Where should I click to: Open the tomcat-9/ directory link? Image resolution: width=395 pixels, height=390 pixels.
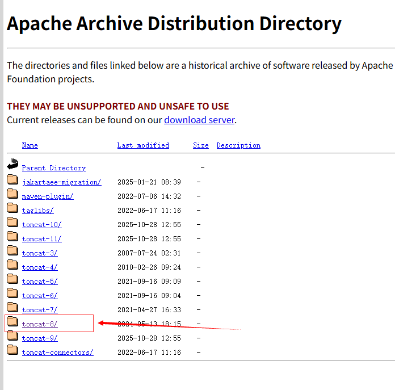pos(40,338)
